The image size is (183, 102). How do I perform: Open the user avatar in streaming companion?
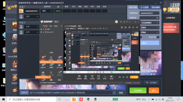click(x=116, y=22)
